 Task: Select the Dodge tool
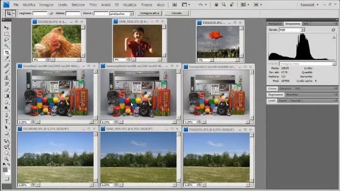[x=6, y=108]
